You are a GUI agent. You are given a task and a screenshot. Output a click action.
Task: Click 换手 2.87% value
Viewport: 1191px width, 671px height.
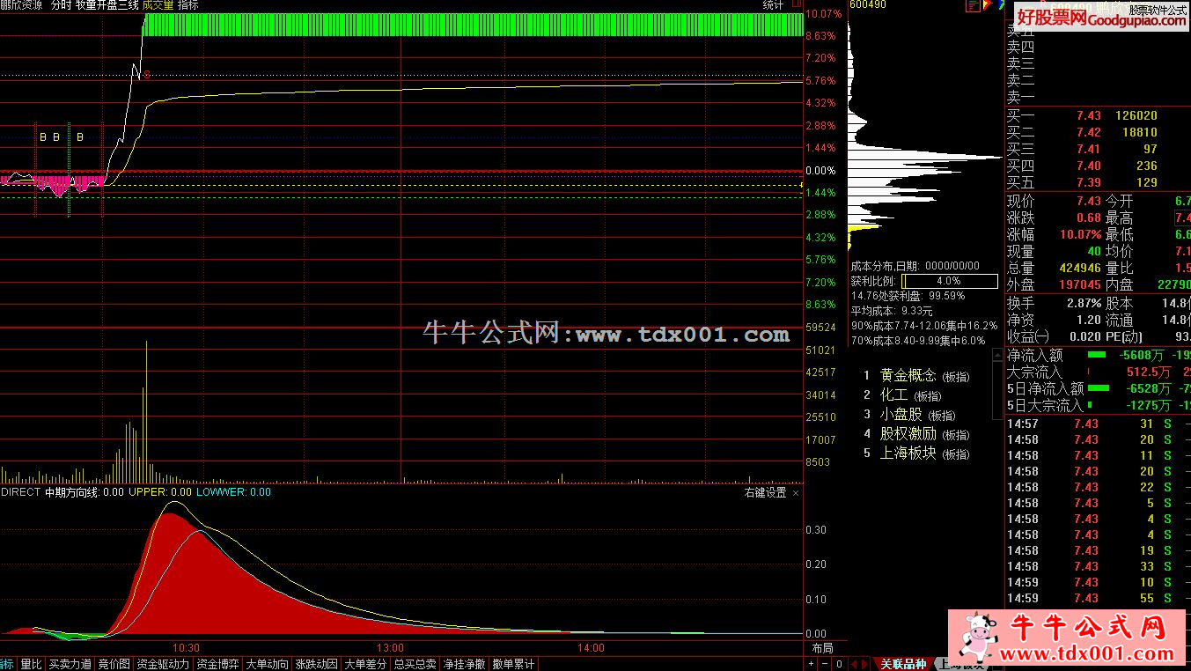click(1084, 303)
